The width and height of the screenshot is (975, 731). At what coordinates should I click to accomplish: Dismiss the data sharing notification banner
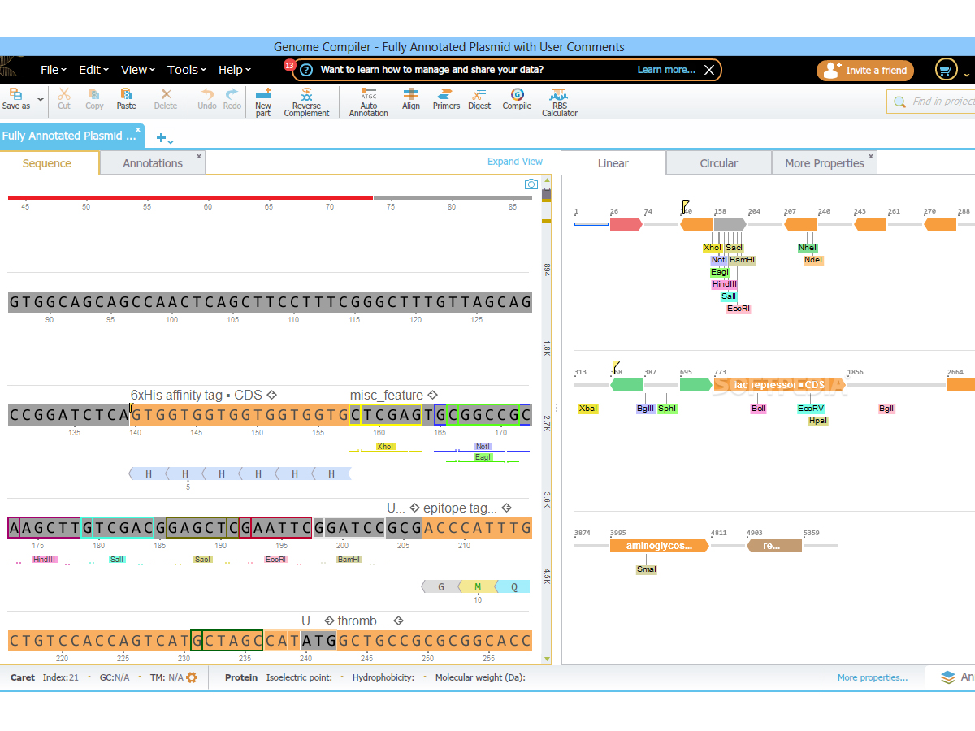[x=709, y=70]
